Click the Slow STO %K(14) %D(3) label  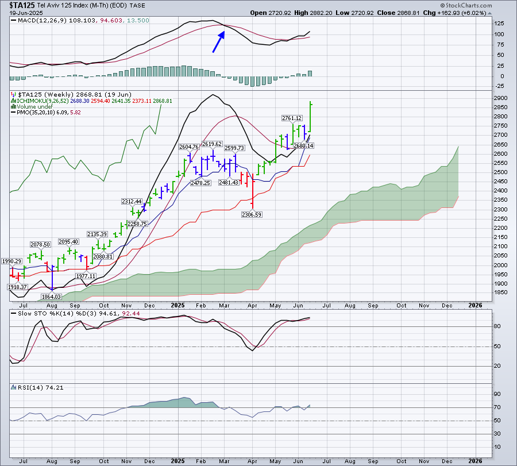pos(57,313)
